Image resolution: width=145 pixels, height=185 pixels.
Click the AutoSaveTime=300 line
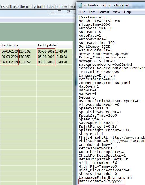97,43
